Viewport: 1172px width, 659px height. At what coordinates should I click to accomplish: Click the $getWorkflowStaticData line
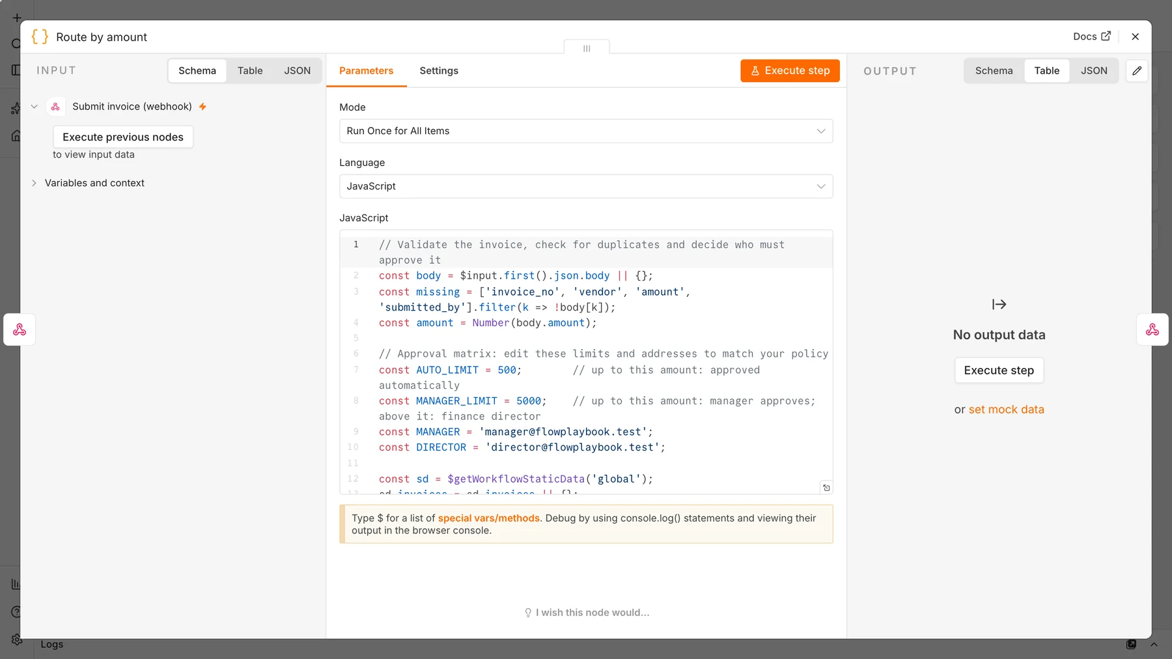tap(516, 479)
